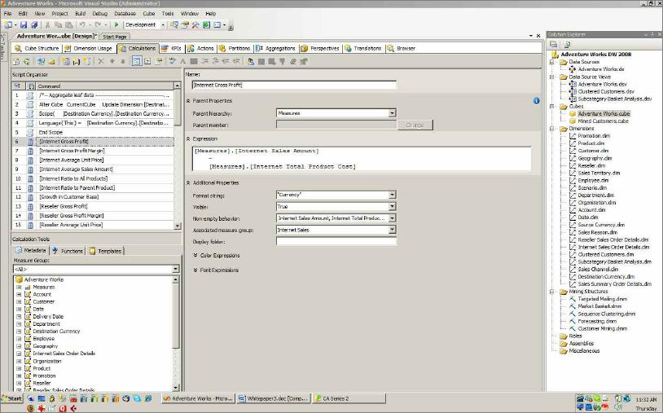Click the Adventure Works.cube file icon
663x413 pixels.
coord(573,114)
